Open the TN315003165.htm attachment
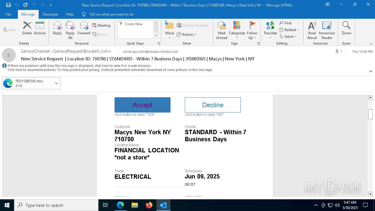The image size is (375, 211). pos(28,83)
